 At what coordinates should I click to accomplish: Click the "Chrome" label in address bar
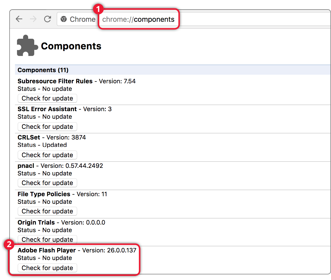pyautogui.click(x=83, y=19)
